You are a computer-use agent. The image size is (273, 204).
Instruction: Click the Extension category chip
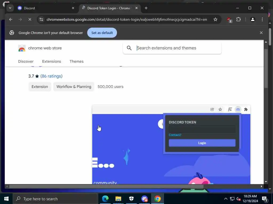(x=40, y=87)
